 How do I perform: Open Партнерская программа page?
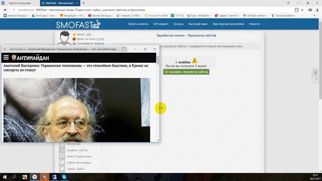(228, 24)
